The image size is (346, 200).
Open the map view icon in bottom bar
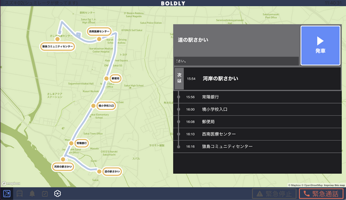pos(6,194)
